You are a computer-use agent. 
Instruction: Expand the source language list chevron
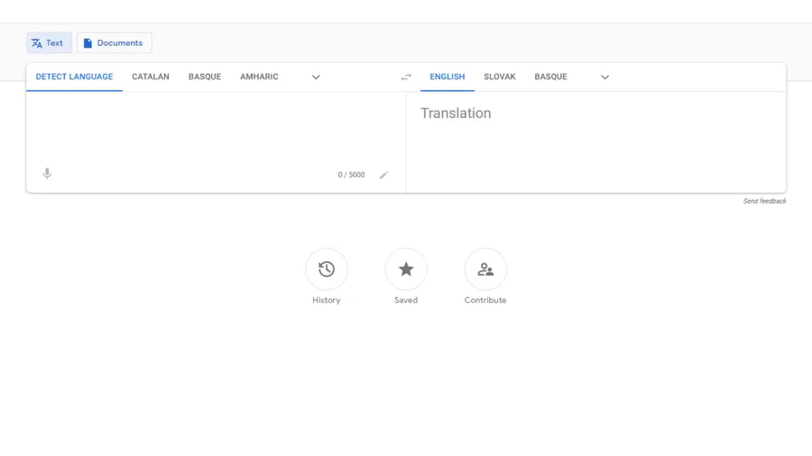(316, 77)
